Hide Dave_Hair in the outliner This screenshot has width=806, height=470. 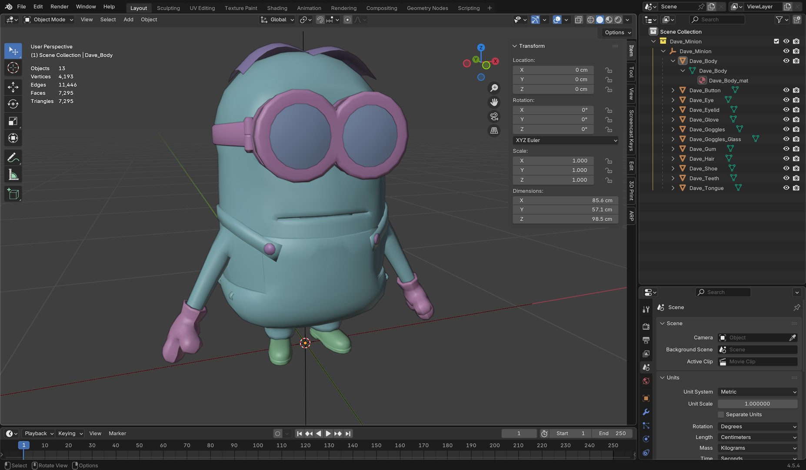(x=786, y=158)
